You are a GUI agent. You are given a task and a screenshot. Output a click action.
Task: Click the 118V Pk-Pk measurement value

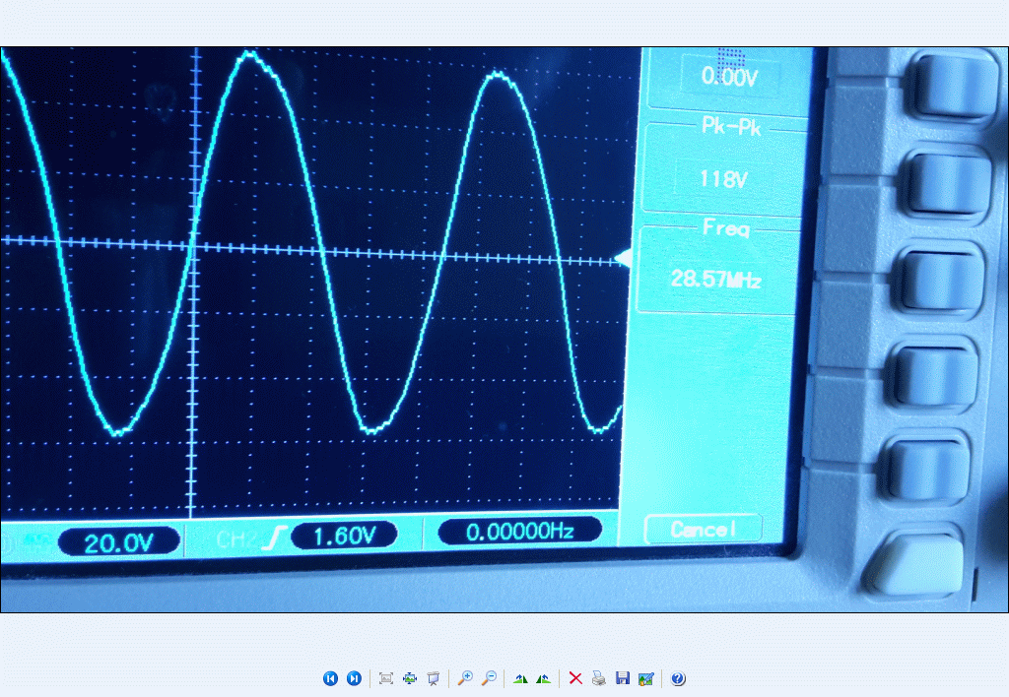[720, 179]
